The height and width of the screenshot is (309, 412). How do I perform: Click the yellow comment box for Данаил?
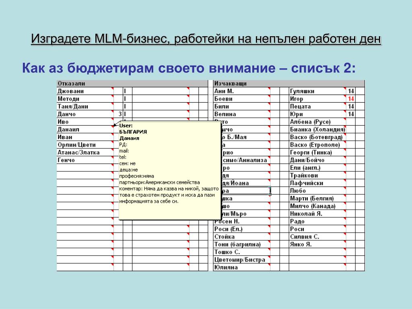tap(169, 170)
